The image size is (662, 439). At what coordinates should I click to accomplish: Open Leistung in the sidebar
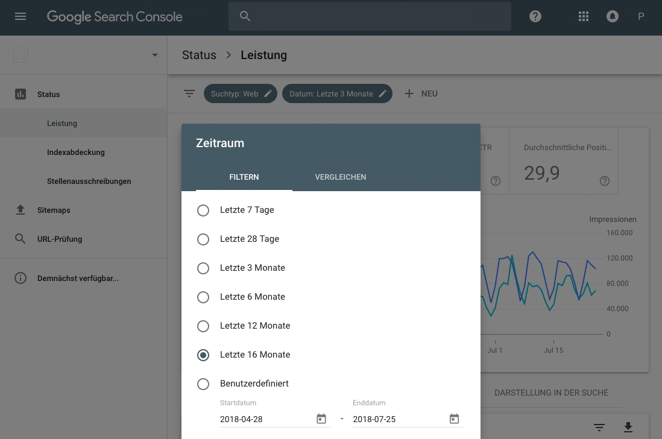84,123
